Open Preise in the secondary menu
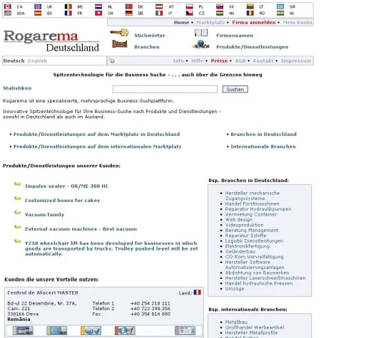This screenshot has width=388, height=338. coord(219,60)
